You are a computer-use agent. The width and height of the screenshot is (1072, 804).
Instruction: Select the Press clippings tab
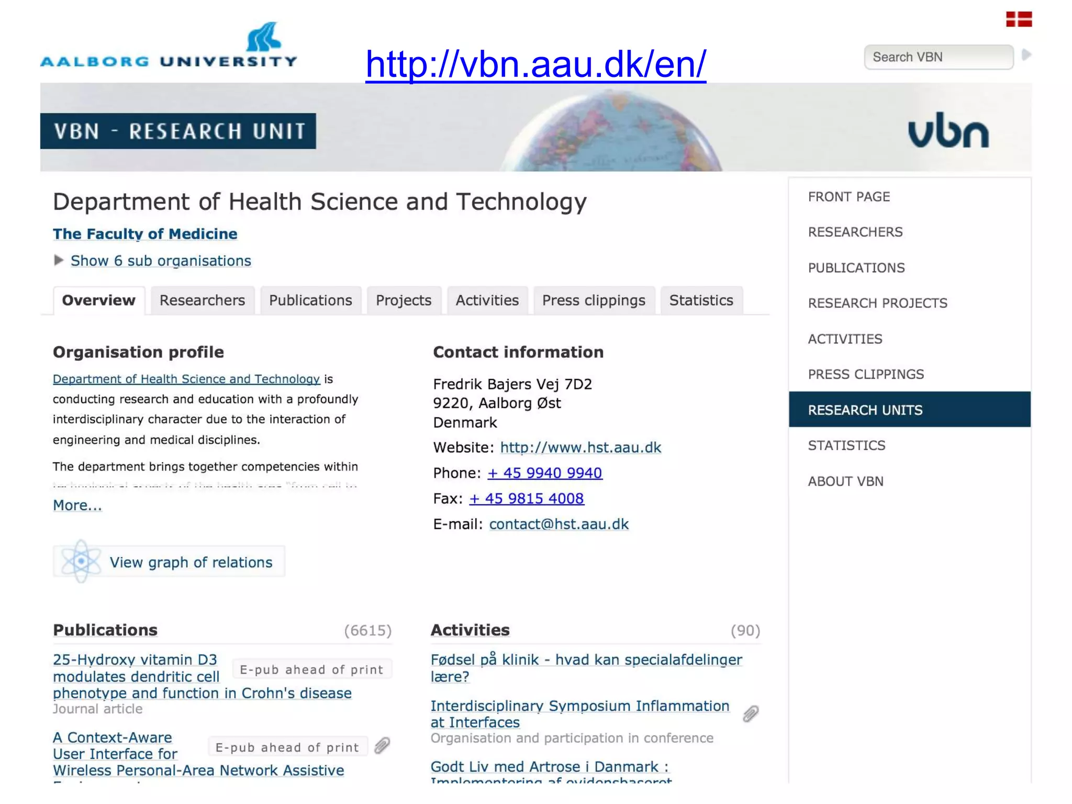point(594,300)
